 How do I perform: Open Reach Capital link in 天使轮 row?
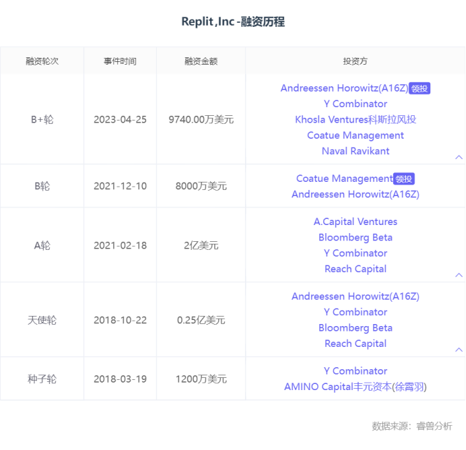(x=355, y=344)
